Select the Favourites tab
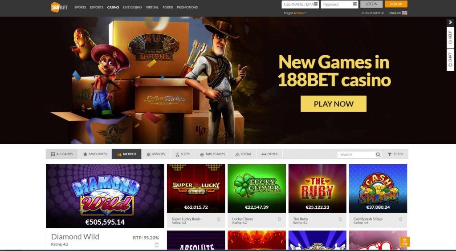The image size is (456, 251). 95,154
